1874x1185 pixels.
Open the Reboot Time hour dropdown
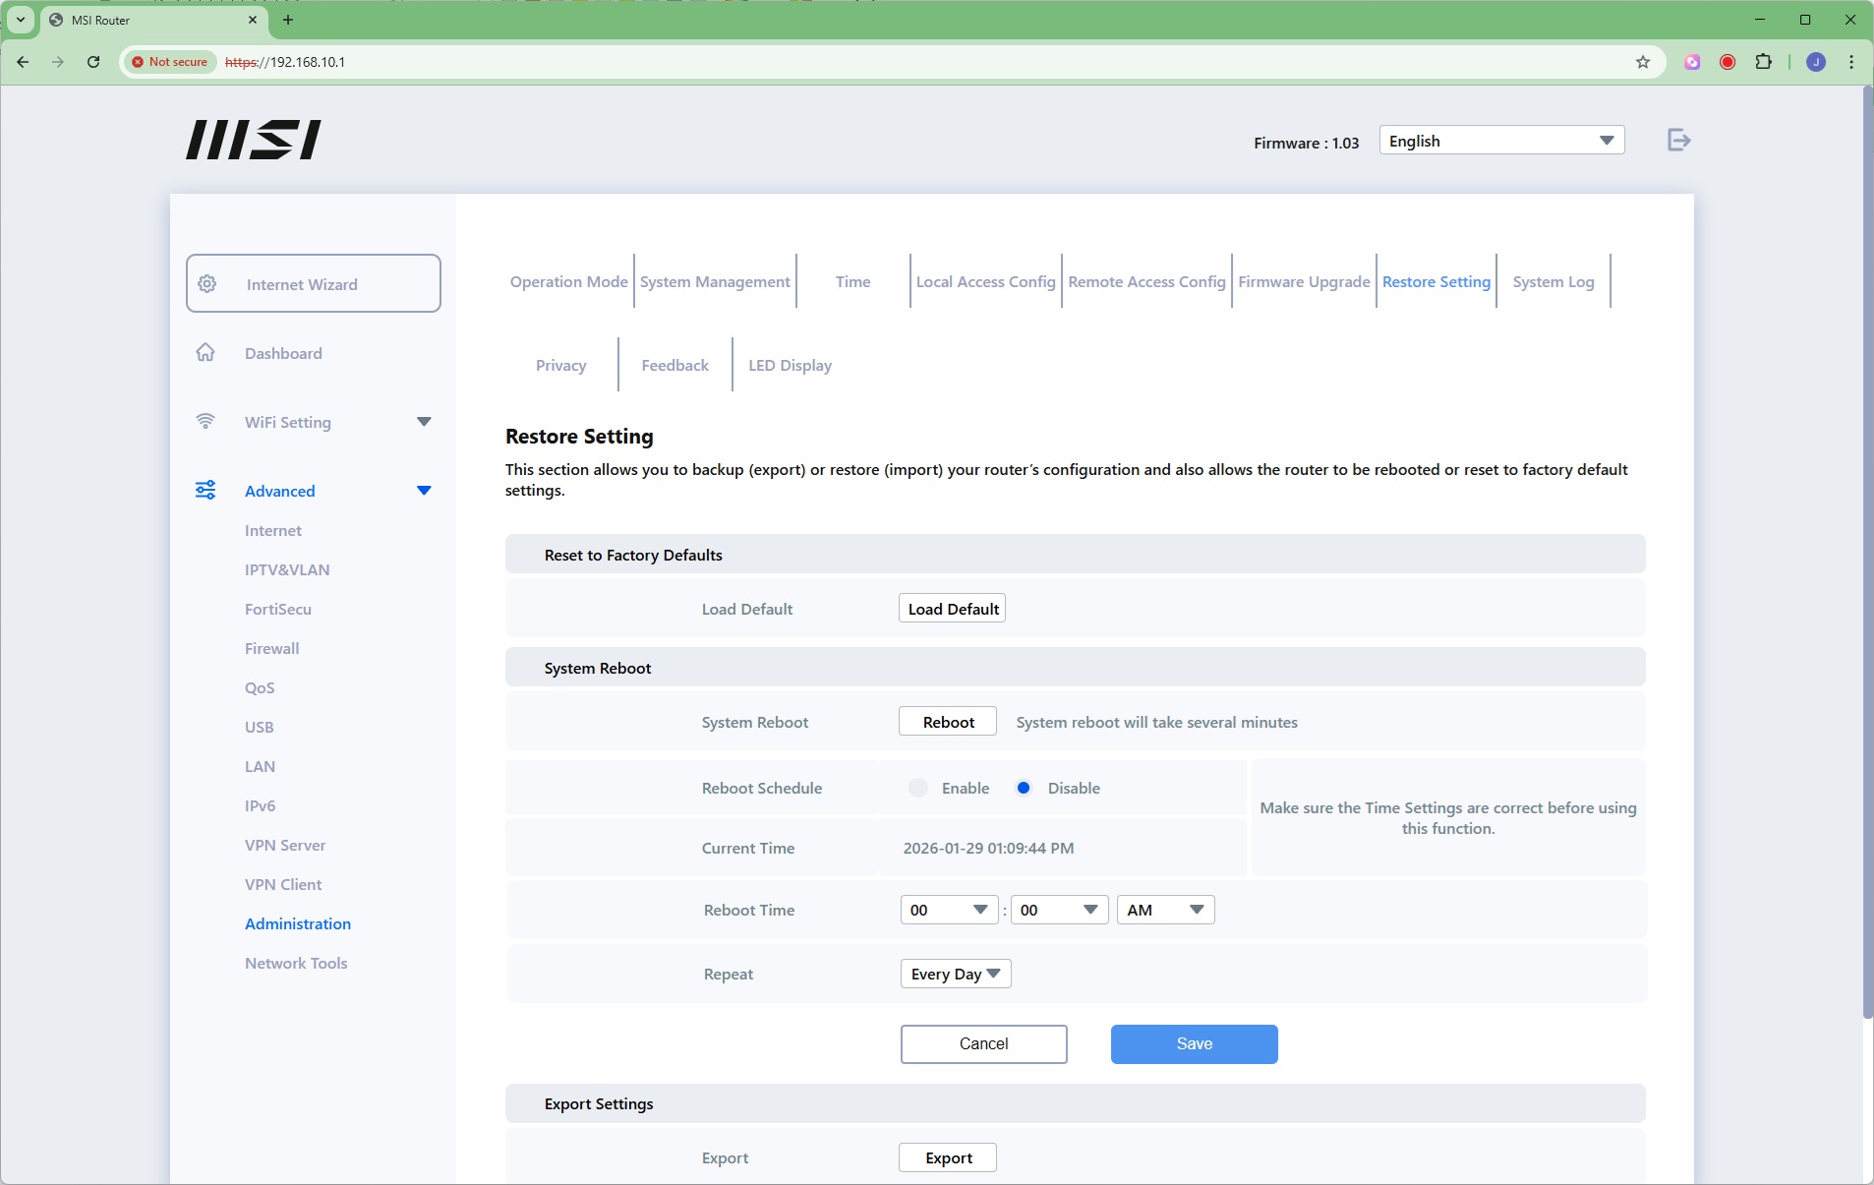[949, 911]
